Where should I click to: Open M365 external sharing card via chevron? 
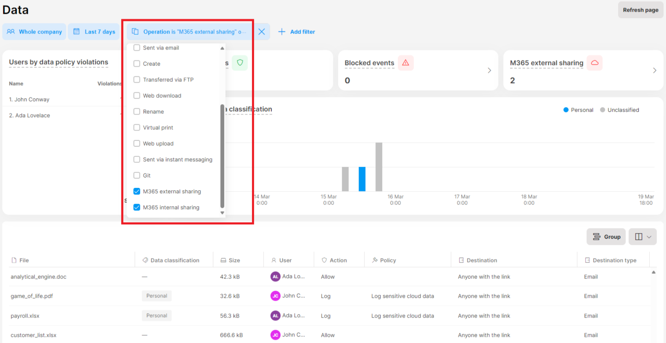point(655,70)
